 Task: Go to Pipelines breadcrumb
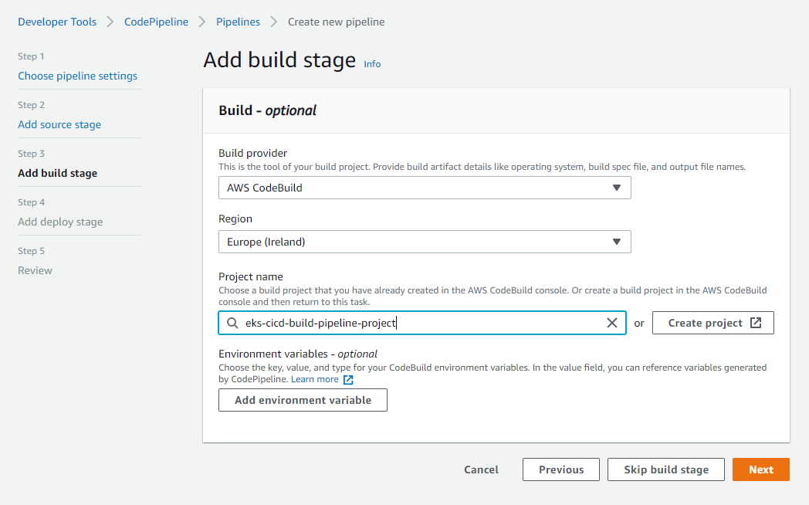238,22
